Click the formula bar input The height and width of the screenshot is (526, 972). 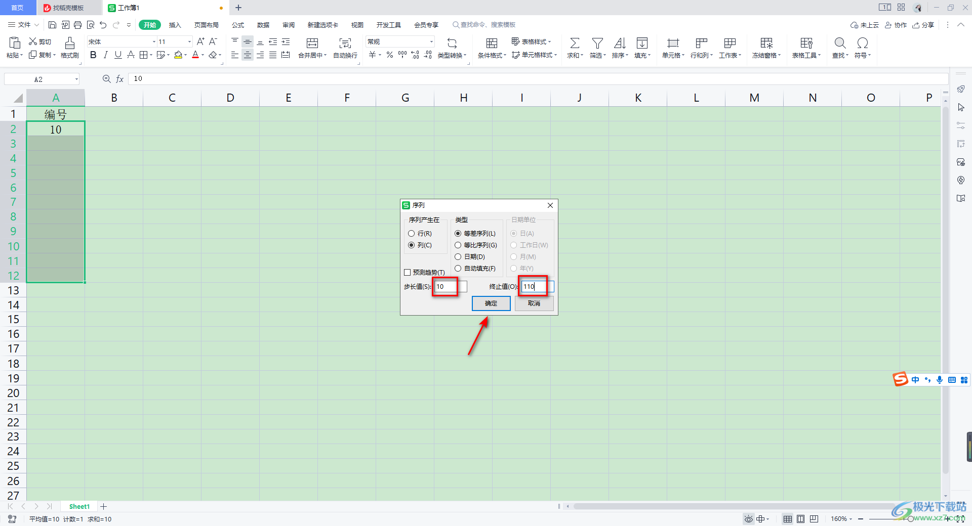click(538, 79)
